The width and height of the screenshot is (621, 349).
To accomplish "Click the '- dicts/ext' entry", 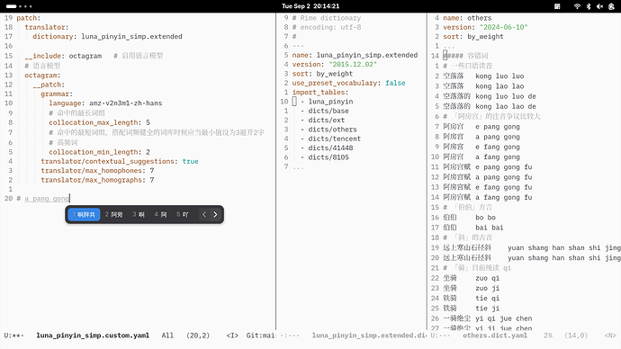I will coord(323,121).
